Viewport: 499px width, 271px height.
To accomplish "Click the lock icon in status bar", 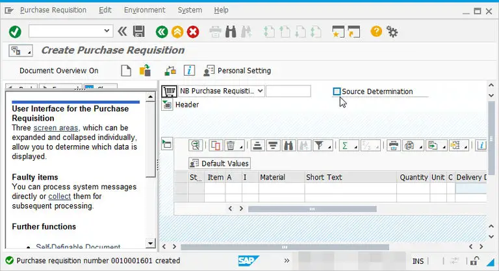I will (x=474, y=261).
